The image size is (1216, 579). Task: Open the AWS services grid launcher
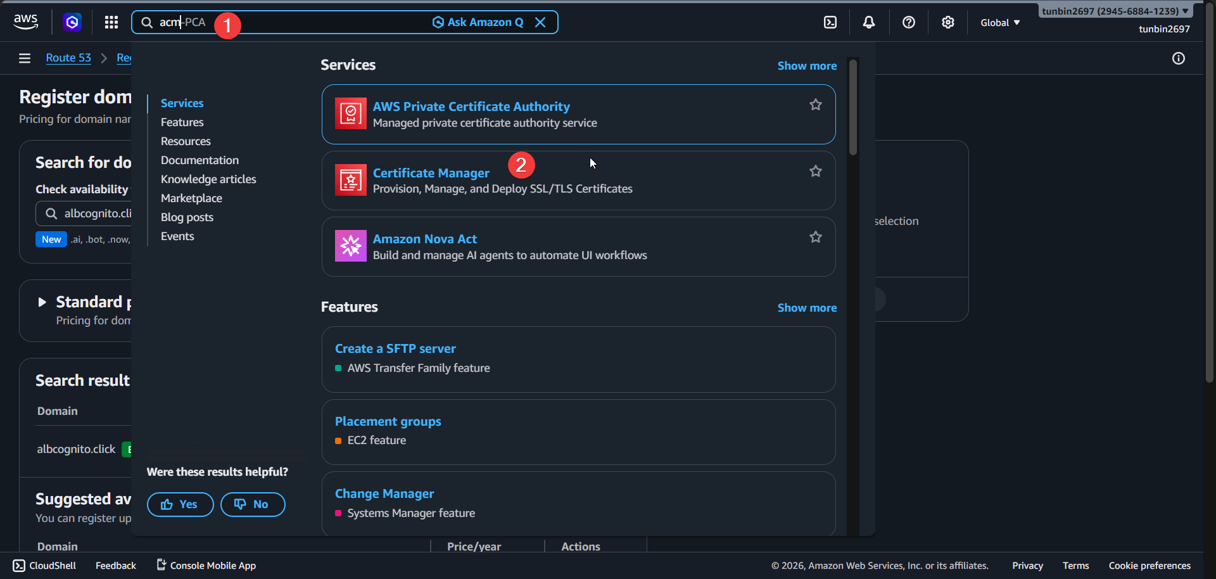tap(111, 22)
